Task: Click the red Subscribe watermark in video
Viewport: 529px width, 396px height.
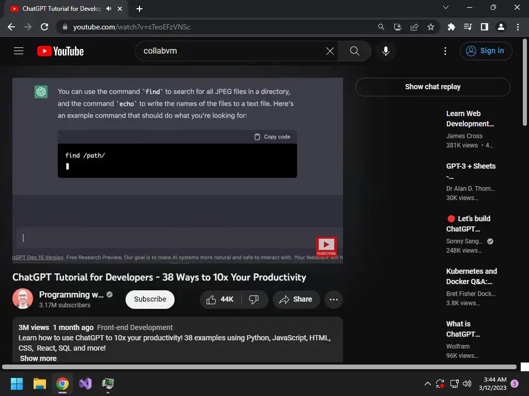Action: [x=326, y=246]
